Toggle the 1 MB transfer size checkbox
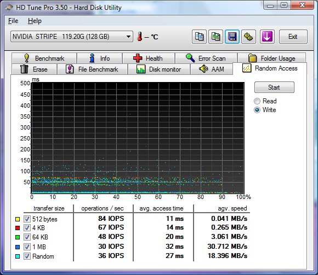Viewport: 318px width, 275px height. point(27,247)
